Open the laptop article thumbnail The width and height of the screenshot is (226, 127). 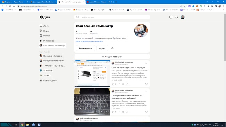[x=92, y=74]
